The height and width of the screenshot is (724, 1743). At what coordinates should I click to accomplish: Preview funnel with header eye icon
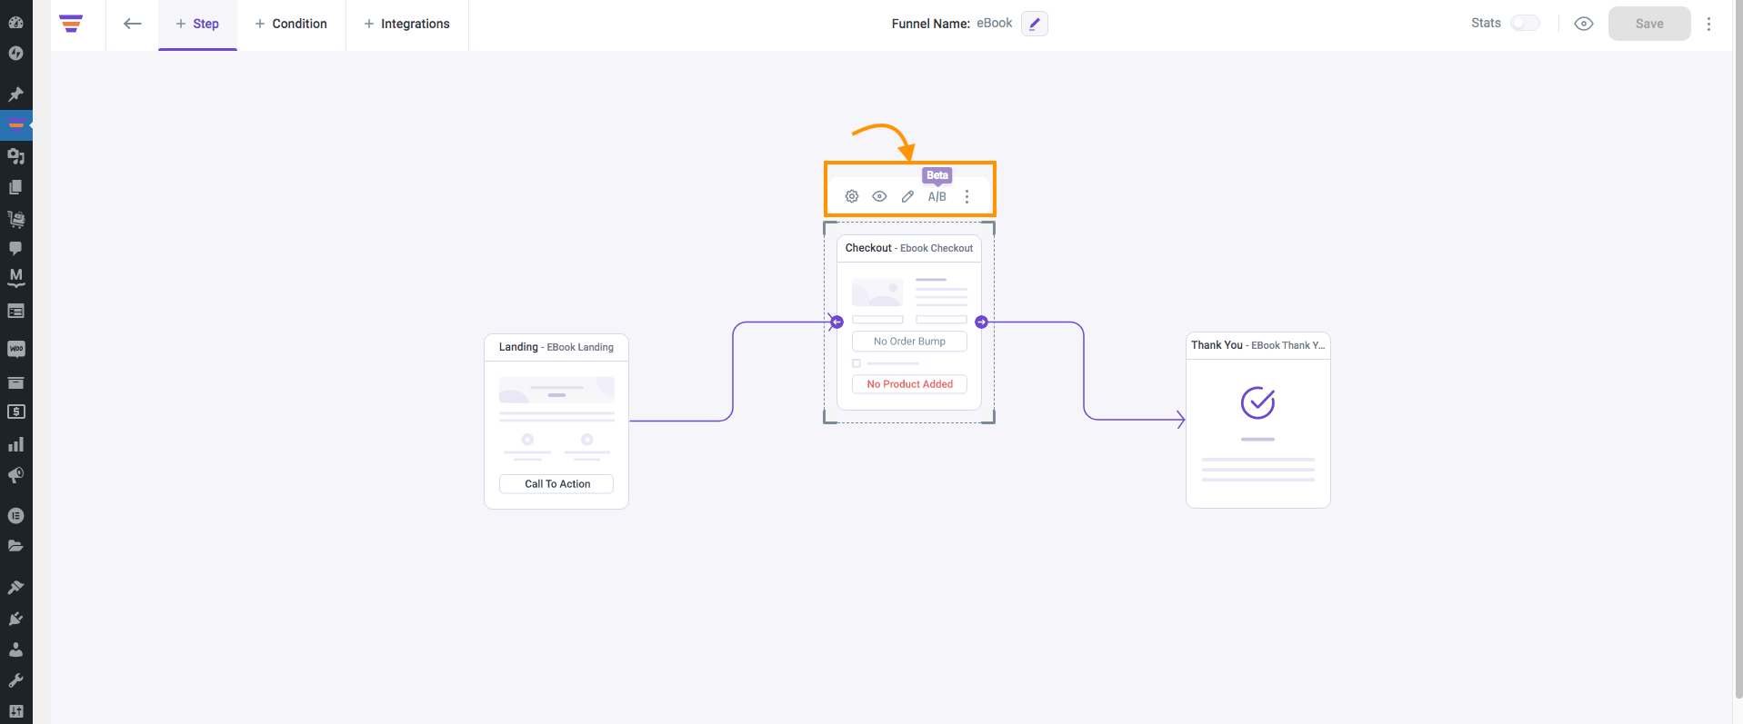tap(1584, 24)
